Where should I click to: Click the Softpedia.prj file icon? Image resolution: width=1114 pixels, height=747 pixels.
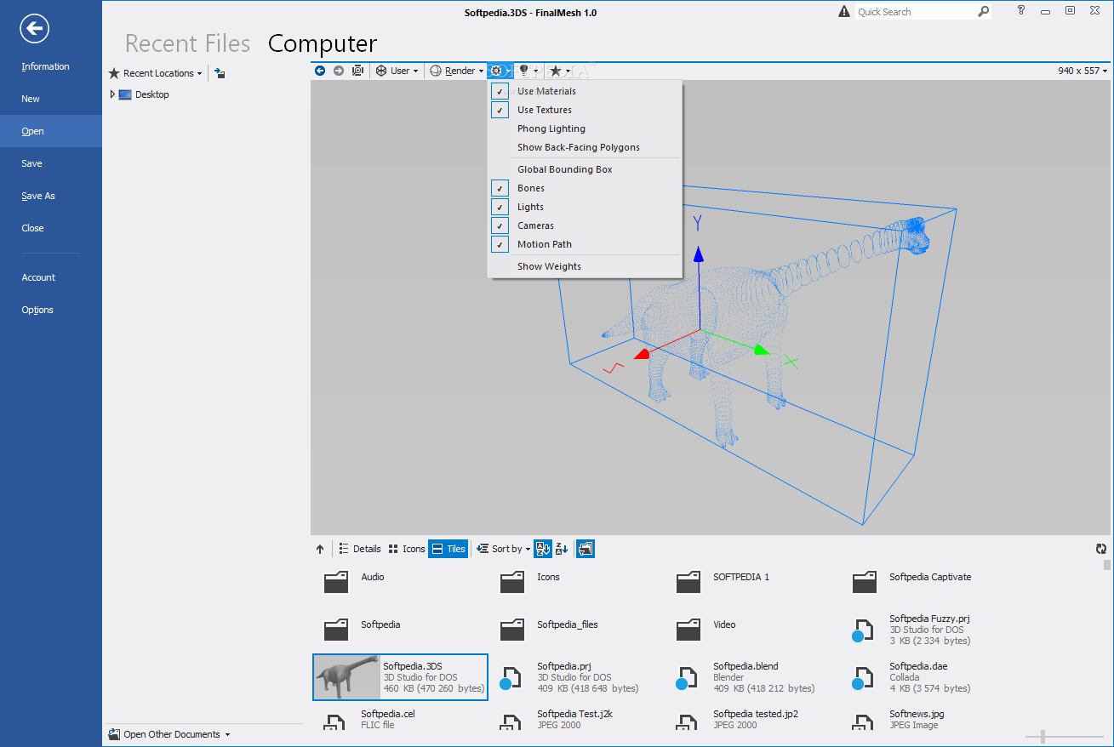pos(511,677)
